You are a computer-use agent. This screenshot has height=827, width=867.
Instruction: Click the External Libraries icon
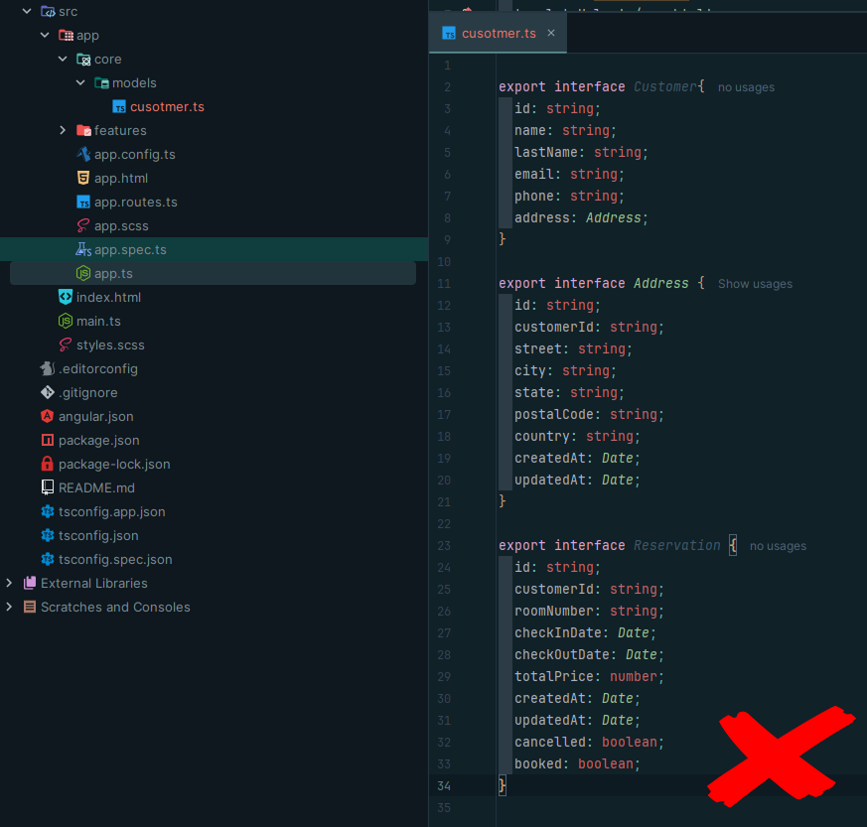[x=30, y=583]
